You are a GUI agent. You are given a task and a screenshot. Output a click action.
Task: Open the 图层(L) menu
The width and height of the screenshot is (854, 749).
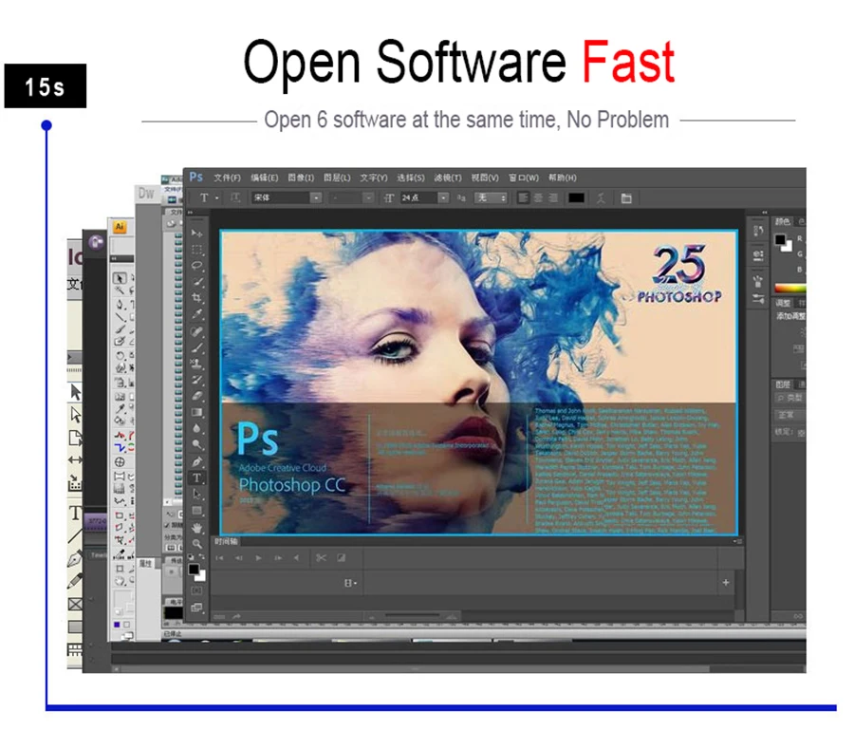[337, 178]
